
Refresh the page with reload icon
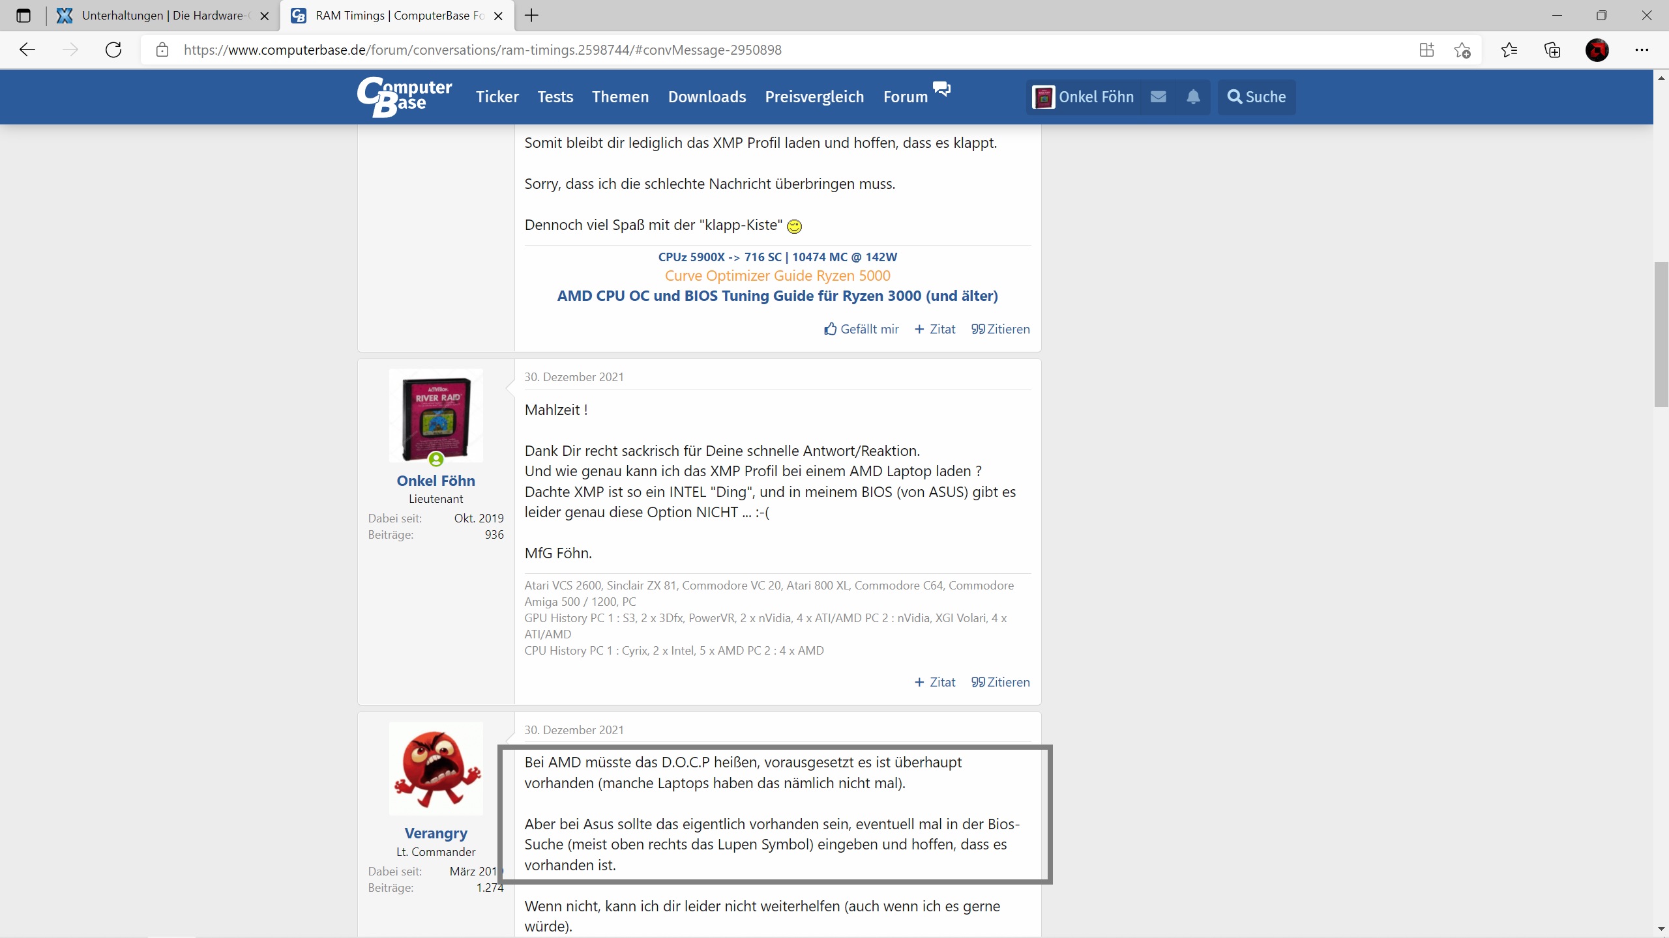click(113, 50)
